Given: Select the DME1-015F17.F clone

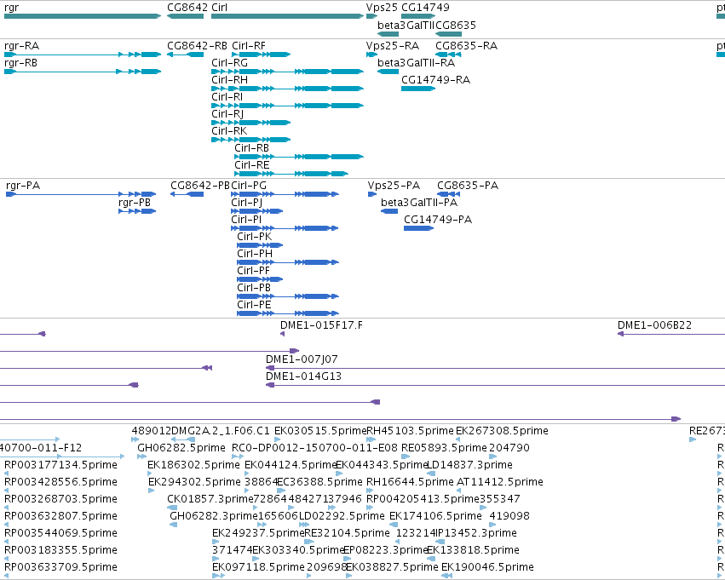Looking at the screenshot, I should pyautogui.click(x=282, y=334).
